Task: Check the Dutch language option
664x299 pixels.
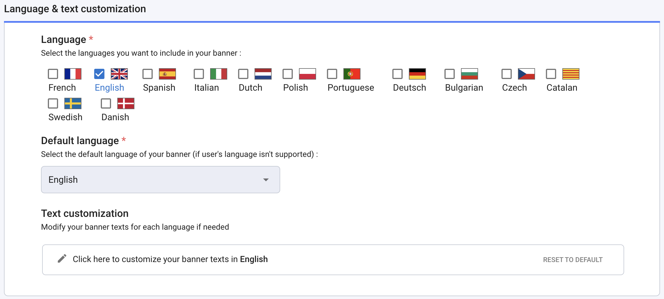Action: (243, 74)
